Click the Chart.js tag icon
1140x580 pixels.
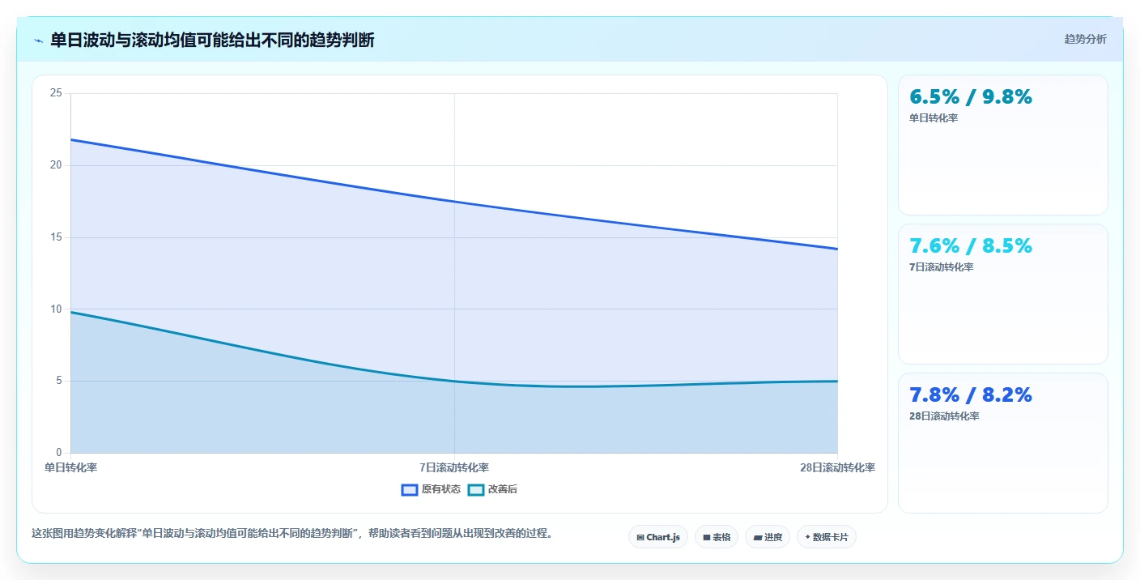[x=640, y=537]
